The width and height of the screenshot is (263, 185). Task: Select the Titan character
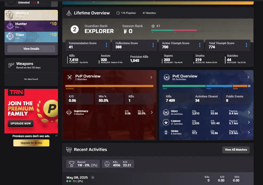(x=31, y=37)
